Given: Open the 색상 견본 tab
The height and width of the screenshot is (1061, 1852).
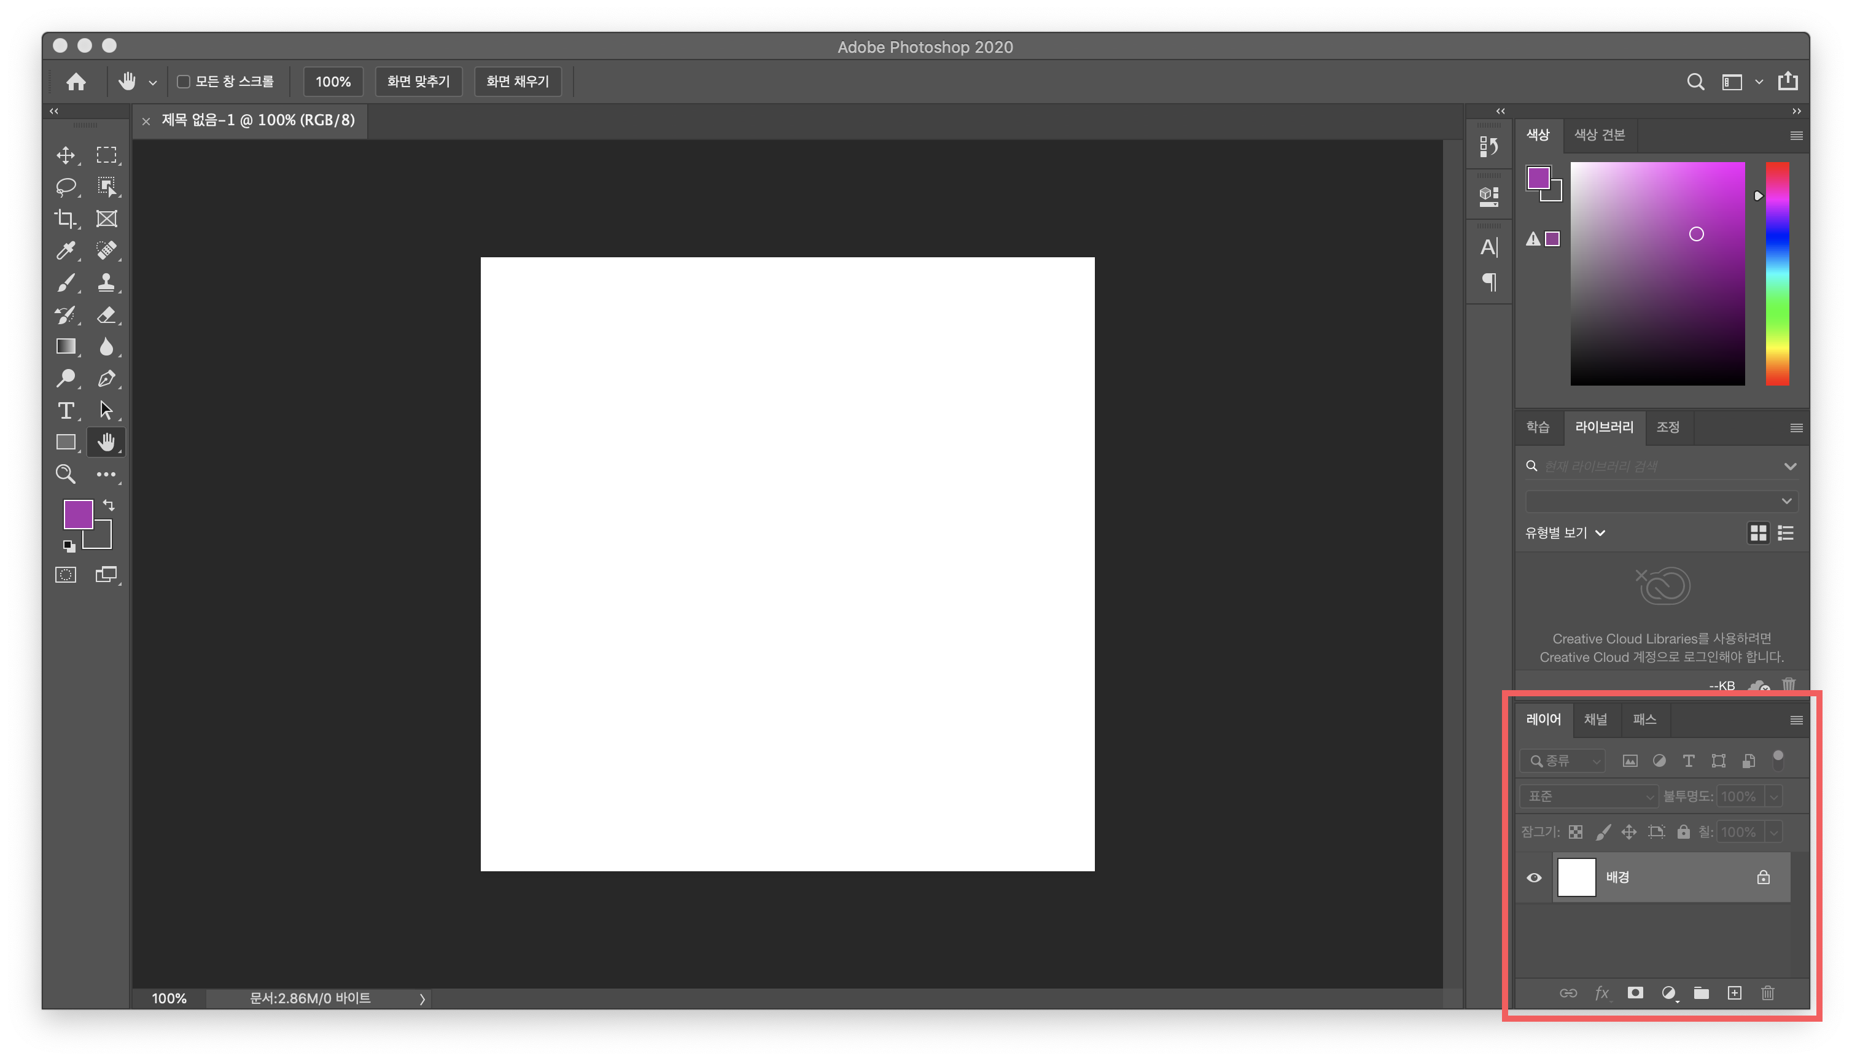Looking at the screenshot, I should click(x=1599, y=135).
